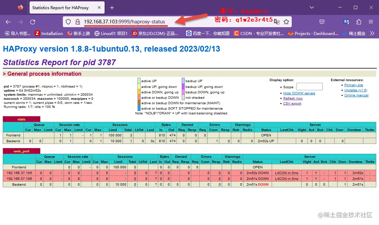Open the CSDN bookmark
This screenshot has width=379, height=225.
tap(259, 33)
